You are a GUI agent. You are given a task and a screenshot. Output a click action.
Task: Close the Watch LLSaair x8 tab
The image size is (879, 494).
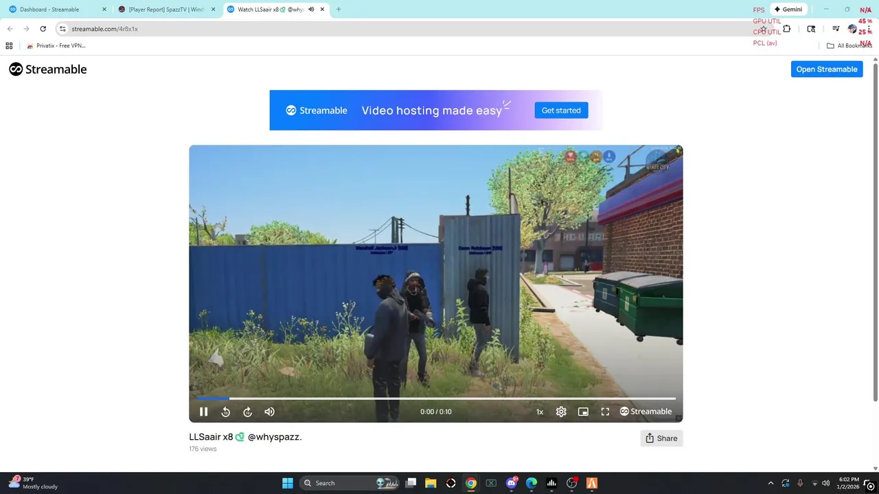[322, 10]
